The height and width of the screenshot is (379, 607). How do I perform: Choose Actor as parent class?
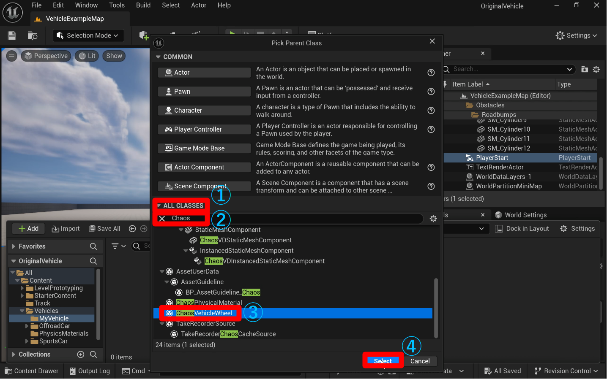[x=204, y=73]
